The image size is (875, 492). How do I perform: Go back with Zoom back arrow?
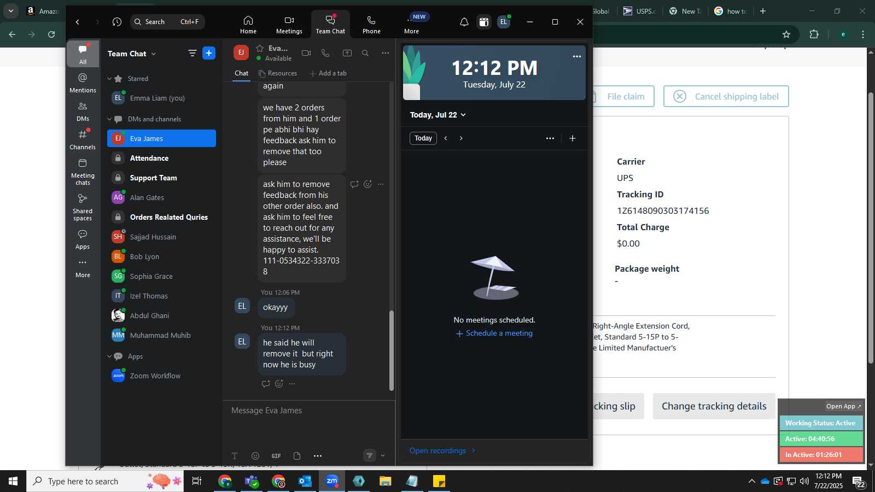click(78, 22)
